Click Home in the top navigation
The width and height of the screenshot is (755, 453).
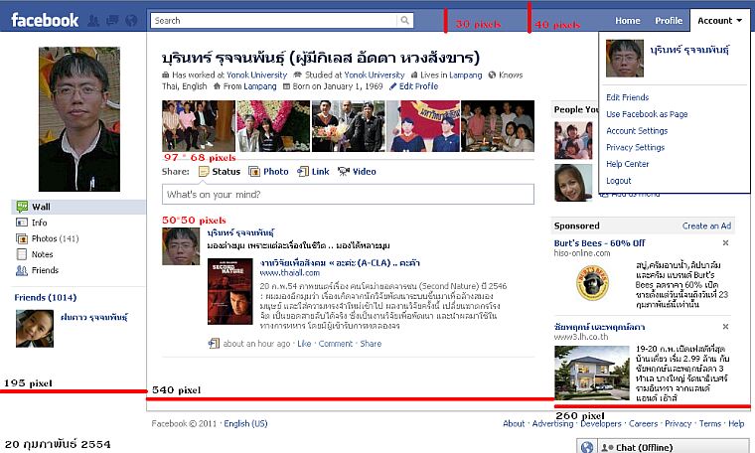pyautogui.click(x=627, y=20)
